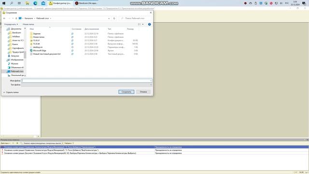Close the search results panel

coord(307,140)
